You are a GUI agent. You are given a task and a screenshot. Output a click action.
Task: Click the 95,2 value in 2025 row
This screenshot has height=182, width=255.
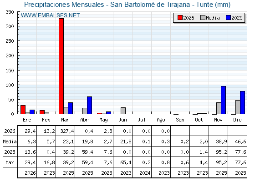(221, 152)
